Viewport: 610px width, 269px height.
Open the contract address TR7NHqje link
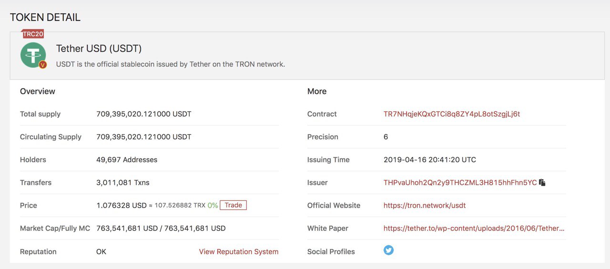pos(452,114)
